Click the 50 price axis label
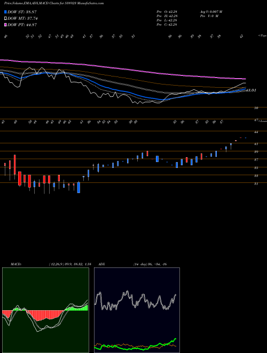267x353 pixels. point(256,108)
